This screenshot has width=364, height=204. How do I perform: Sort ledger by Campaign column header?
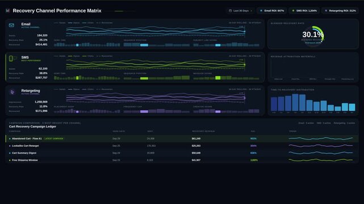pyautogui.click(x=15, y=131)
